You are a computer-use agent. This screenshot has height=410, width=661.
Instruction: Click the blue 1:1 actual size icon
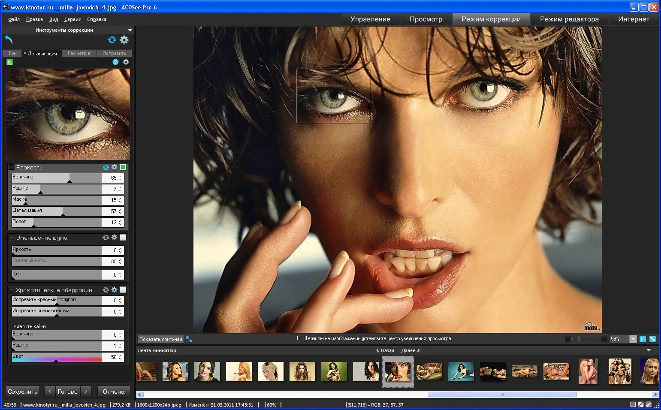point(643,339)
